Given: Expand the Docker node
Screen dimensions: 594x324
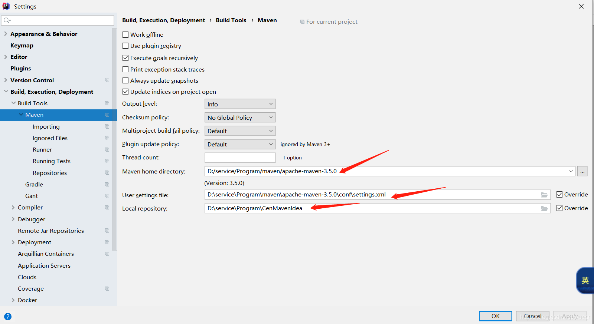Looking at the screenshot, I should tap(13, 300).
